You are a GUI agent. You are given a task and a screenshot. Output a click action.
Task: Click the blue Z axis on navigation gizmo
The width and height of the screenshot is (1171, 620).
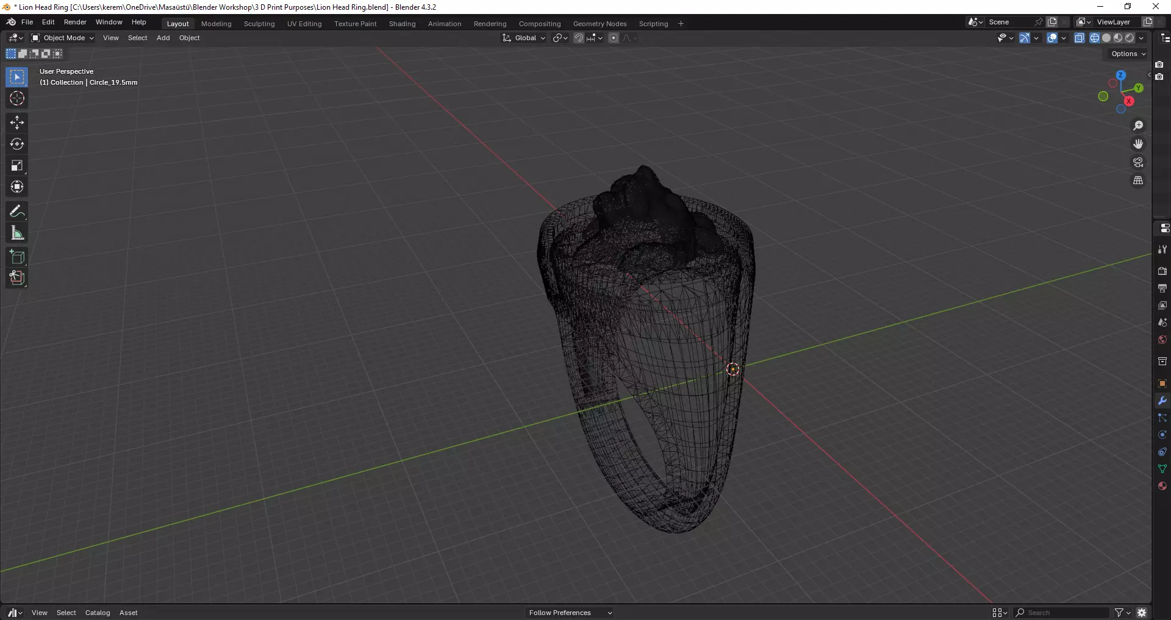[1121, 75]
